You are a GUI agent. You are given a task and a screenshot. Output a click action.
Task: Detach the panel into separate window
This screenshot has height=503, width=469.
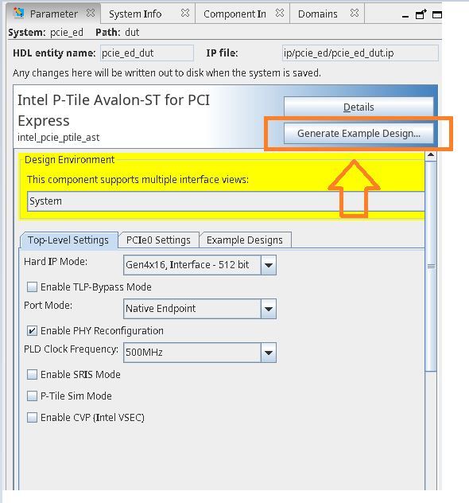tap(421, 14)
